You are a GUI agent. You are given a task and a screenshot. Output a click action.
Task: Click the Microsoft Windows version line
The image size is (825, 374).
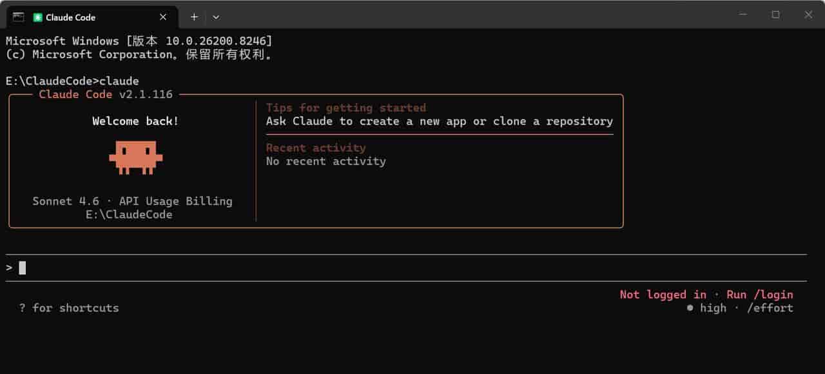139,41
